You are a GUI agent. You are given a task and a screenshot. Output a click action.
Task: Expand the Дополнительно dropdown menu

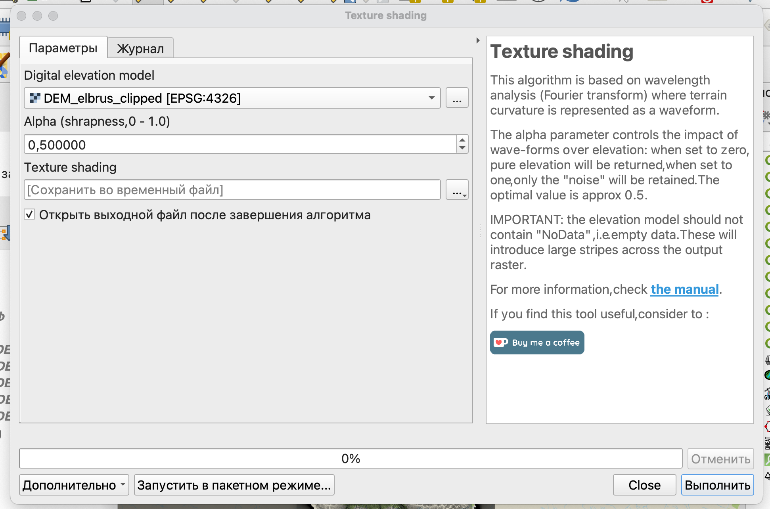tap(74, 485)
